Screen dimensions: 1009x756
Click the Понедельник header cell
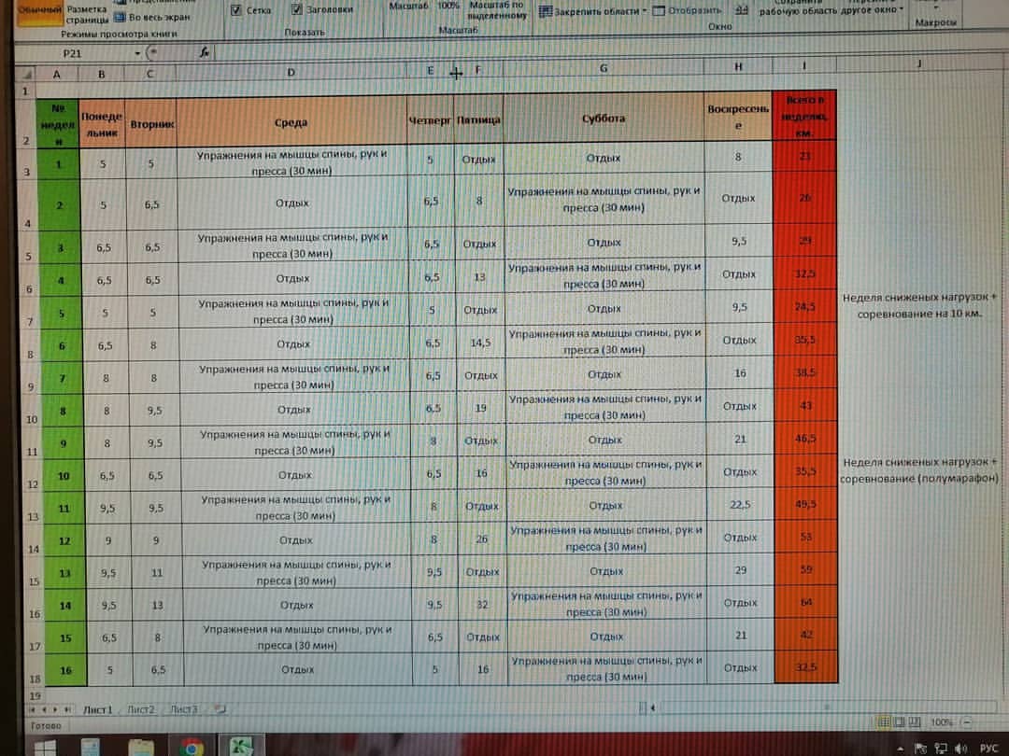tap(102, 124)
